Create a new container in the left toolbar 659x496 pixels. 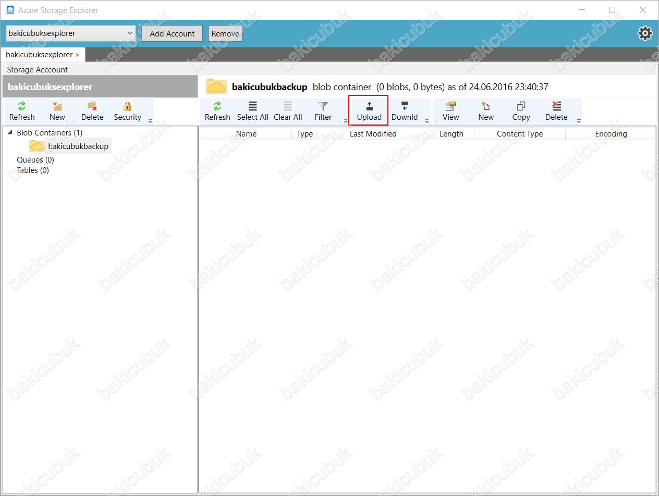[x=57, y=111]
